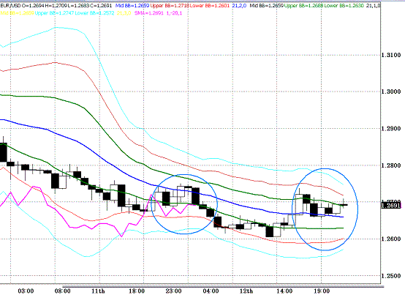Click the magenta 1,-20,1 parameter label

pyautogui.click(x=174, y=13)
